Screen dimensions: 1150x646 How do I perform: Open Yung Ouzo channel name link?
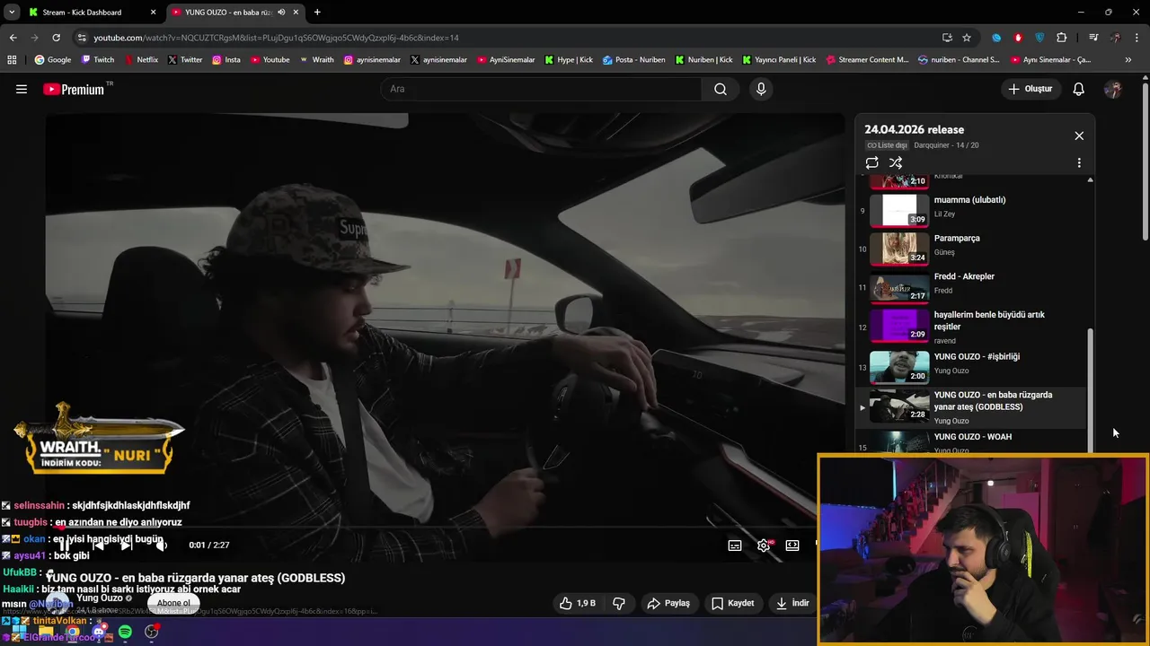(x=100, y=598)
